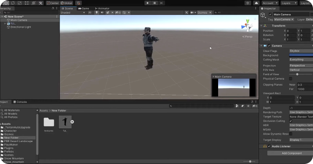Open Scene view three-dot options menu
Image resolution: width=313 pixels, height=164 pixels.
[255, 8]
